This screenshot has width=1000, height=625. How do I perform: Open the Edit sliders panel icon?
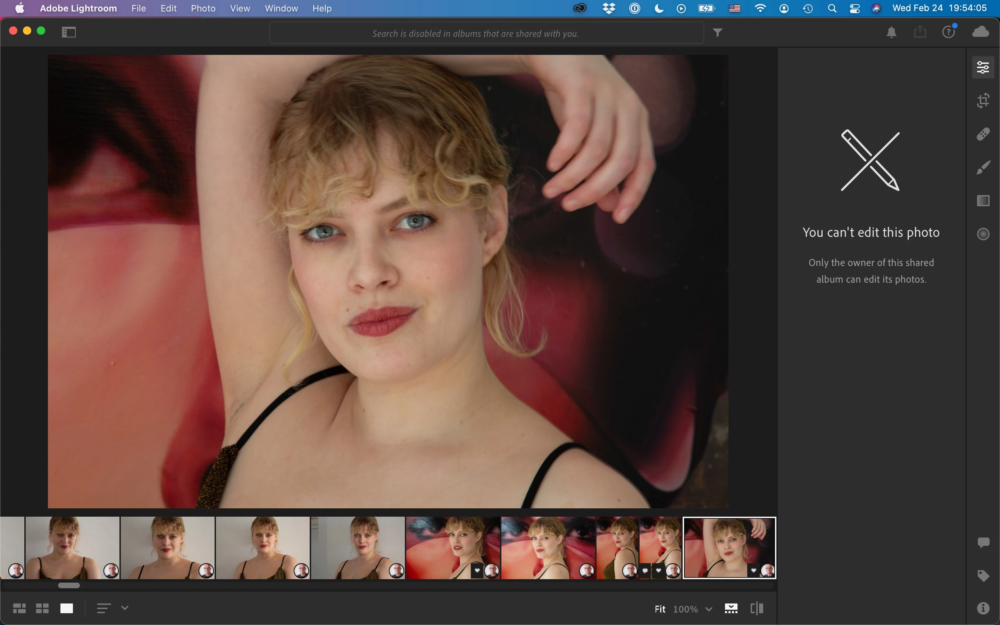click(983, 67)
